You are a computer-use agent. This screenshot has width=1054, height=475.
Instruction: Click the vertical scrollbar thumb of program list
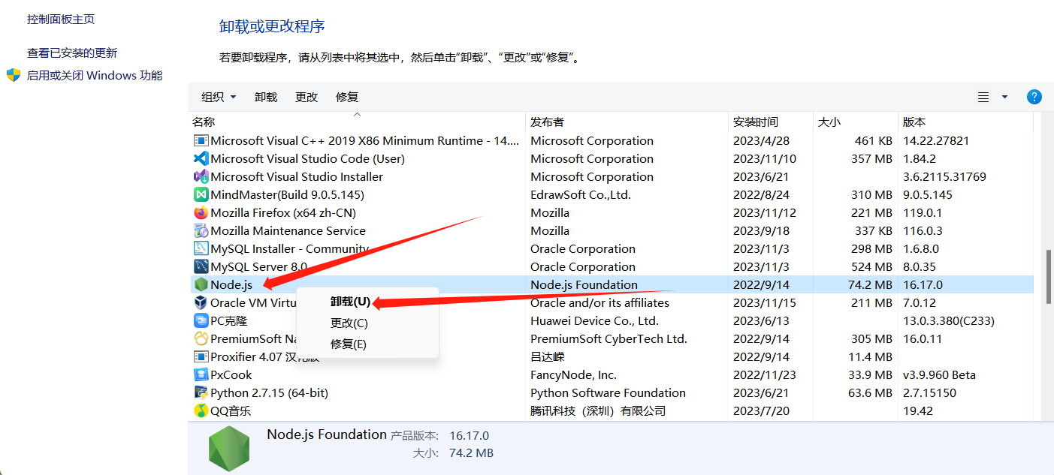1049,276
